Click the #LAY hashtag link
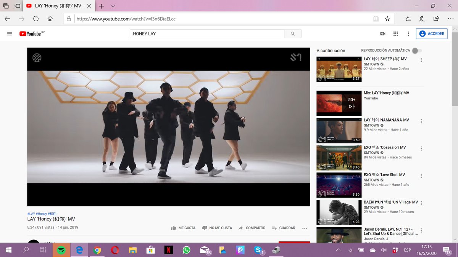 coord(31,214)
